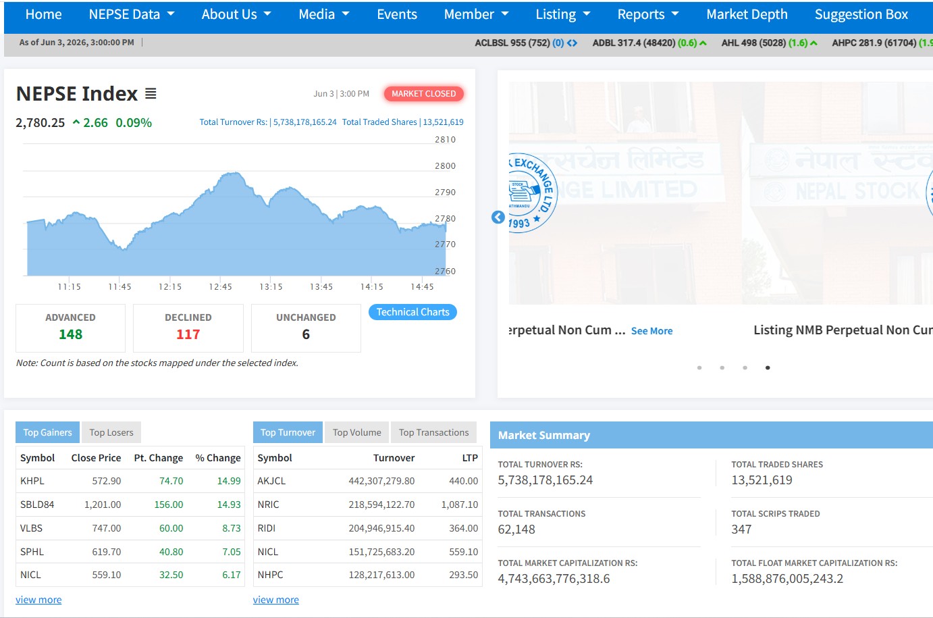Click the NEPSE index value 2,780.25

pyautogui.click(x=41, y=123)
